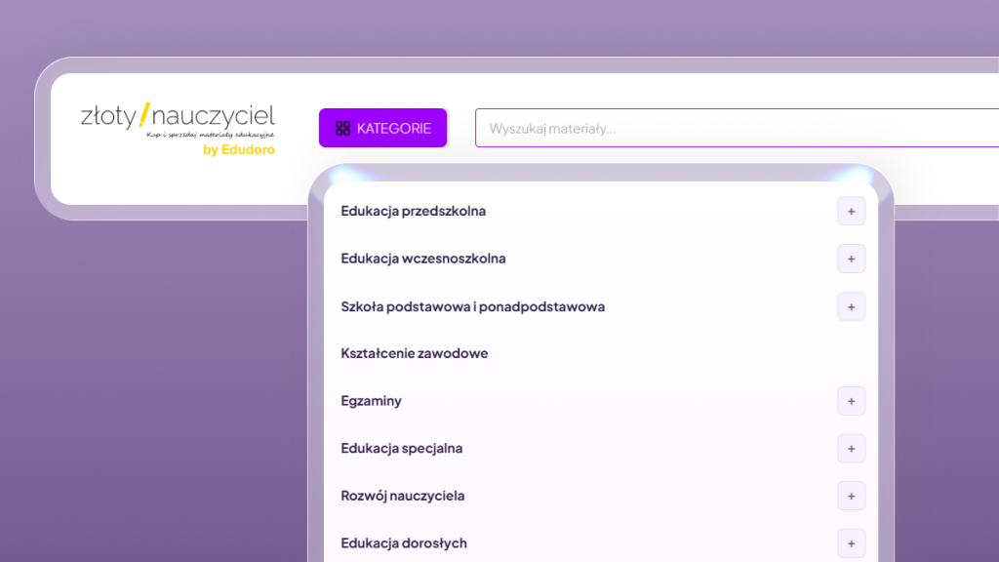
Task: Click the plus icon beside Edukacja dorosłych
Action: coord(851,543)
